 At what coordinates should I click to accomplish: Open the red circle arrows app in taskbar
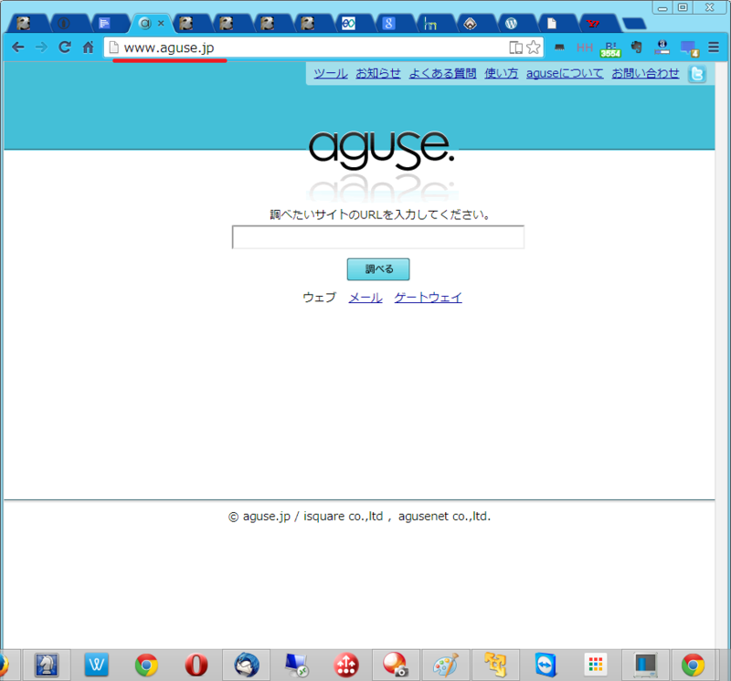tap(346, 665)
